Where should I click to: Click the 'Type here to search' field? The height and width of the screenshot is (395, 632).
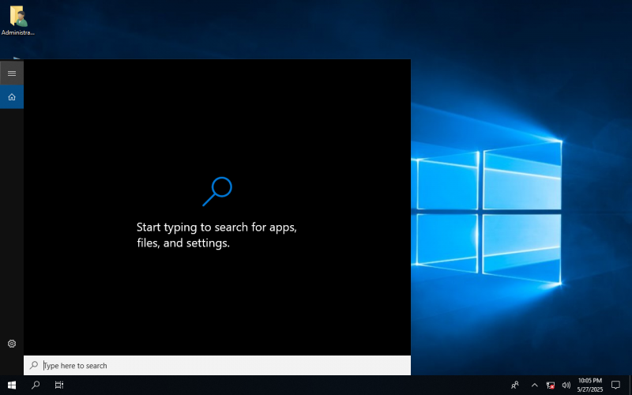coord(217,366)
